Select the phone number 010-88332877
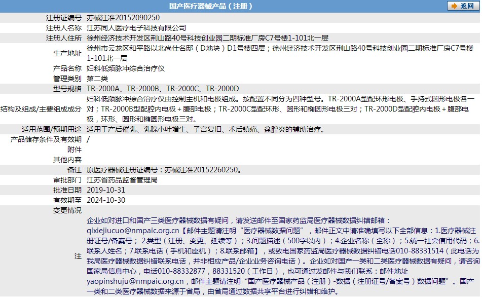 [x=181, y=271]
